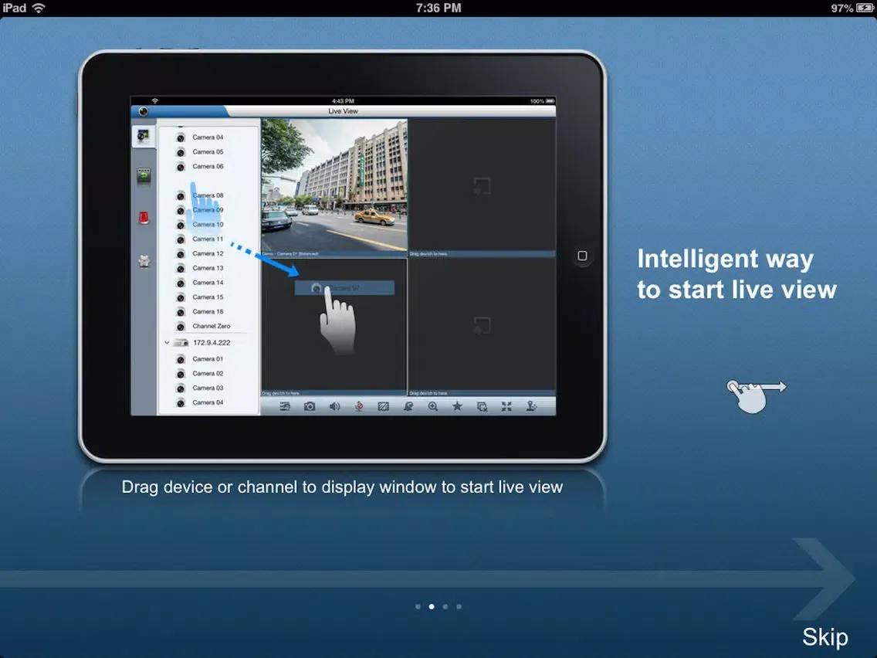Tap the Wi-Fi icon in the status bar
The image size is (877, 658).
click(x=39, y=8)
